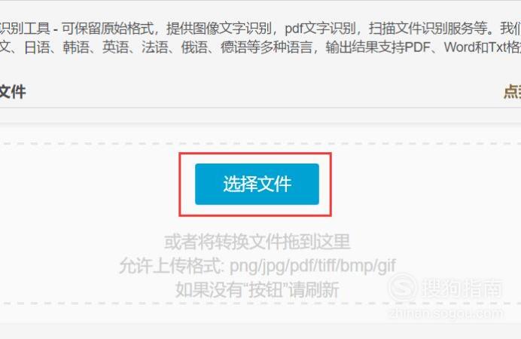Viewport: 521px width, 339px height.
Task: Click the pdf文字识别 phrase in description
Action: [x=320, y=29]
